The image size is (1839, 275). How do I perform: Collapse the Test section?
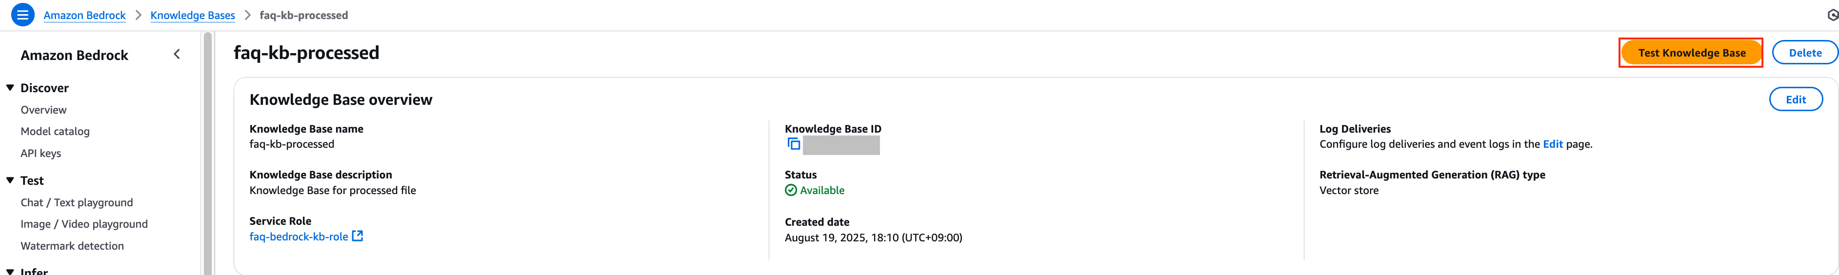(x=10, y=181)
